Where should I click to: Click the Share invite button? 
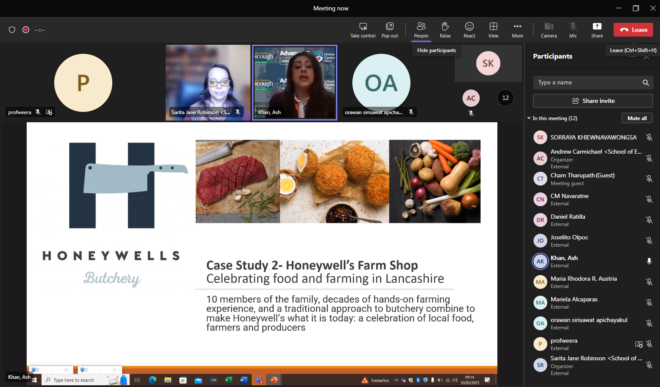coord(593,101)
